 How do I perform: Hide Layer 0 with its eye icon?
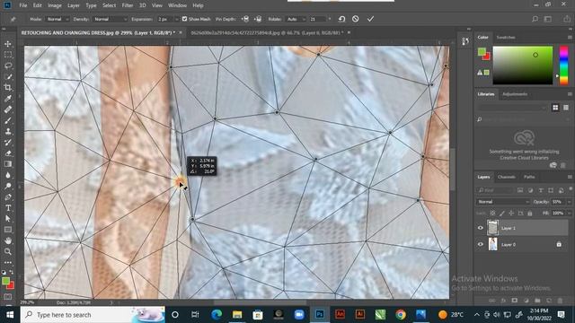(481, 244)
